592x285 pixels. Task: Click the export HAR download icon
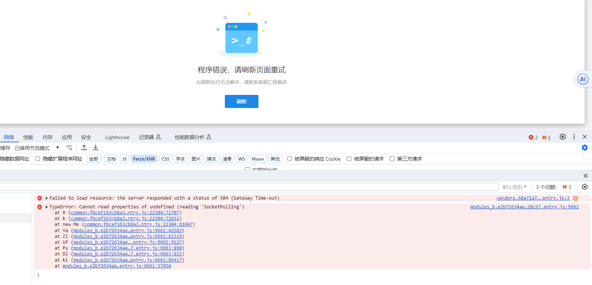click(96, 147)
